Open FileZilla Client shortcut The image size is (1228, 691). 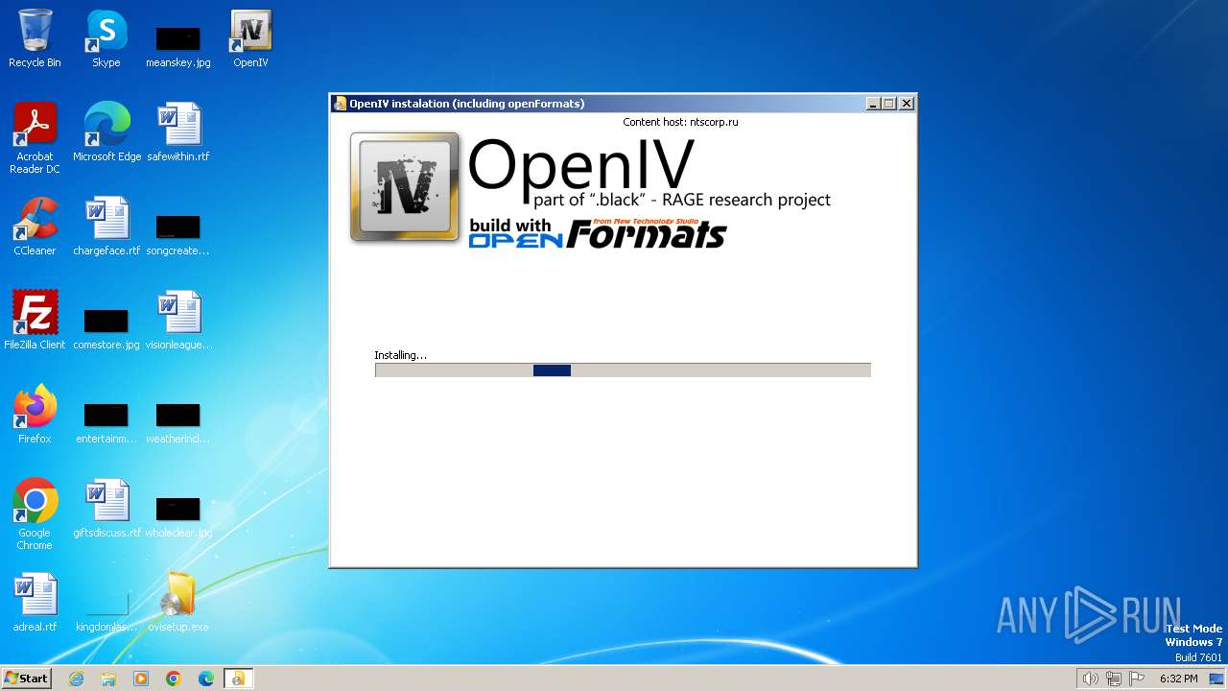pos(35,321)
